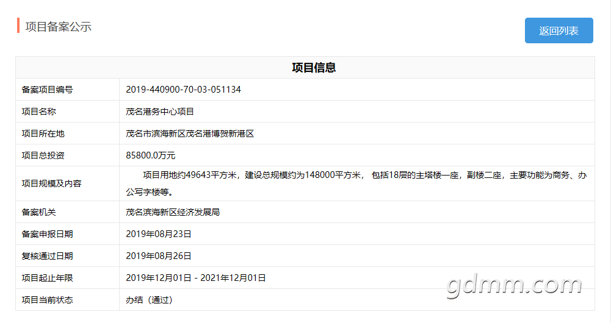Click the 项目总投资 row label
This screenshot has height=323, width=611.
coord(43,155)
